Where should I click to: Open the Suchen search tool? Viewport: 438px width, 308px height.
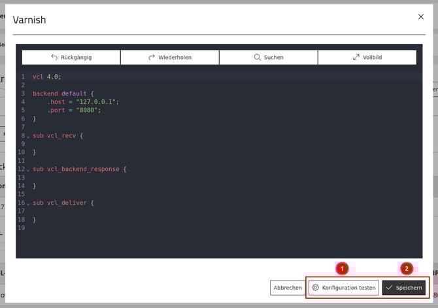click(x=268, y=58)
